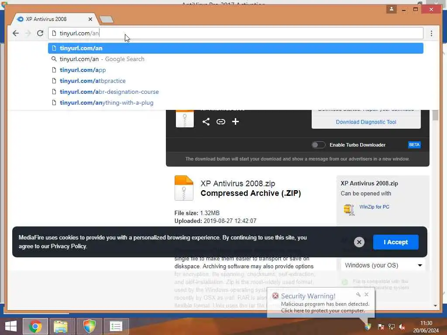Screen dimensions: 447x335
Task: Click the Uploaded: 2019-08-27 12:42:07 text
Action: click(215, 221)
